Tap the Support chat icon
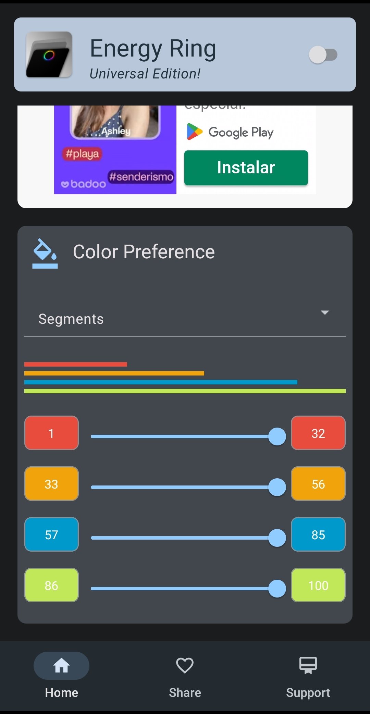Screen dimensions: 370x714 [x=308, y=665]
